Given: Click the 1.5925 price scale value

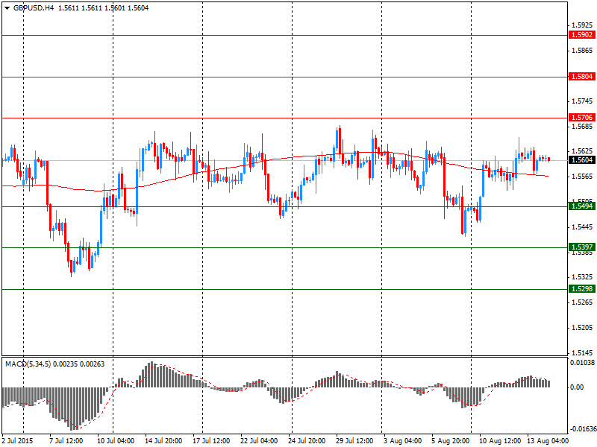Looking at the screenshot, I should point(583,25).
